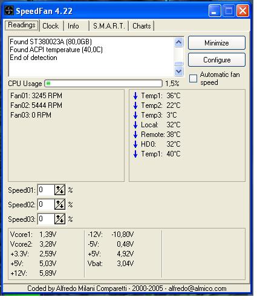Click the Speed03 up/down spinner icon
The height and width of the screenshot is (300, 257).
coord(60,219)
